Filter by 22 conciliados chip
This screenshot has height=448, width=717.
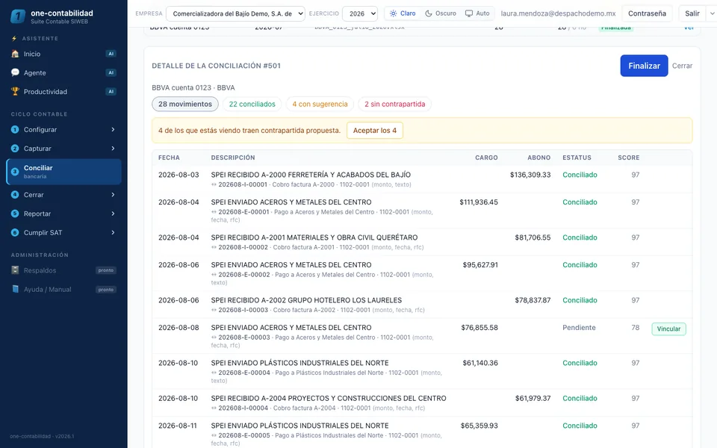tap(252, 104)
